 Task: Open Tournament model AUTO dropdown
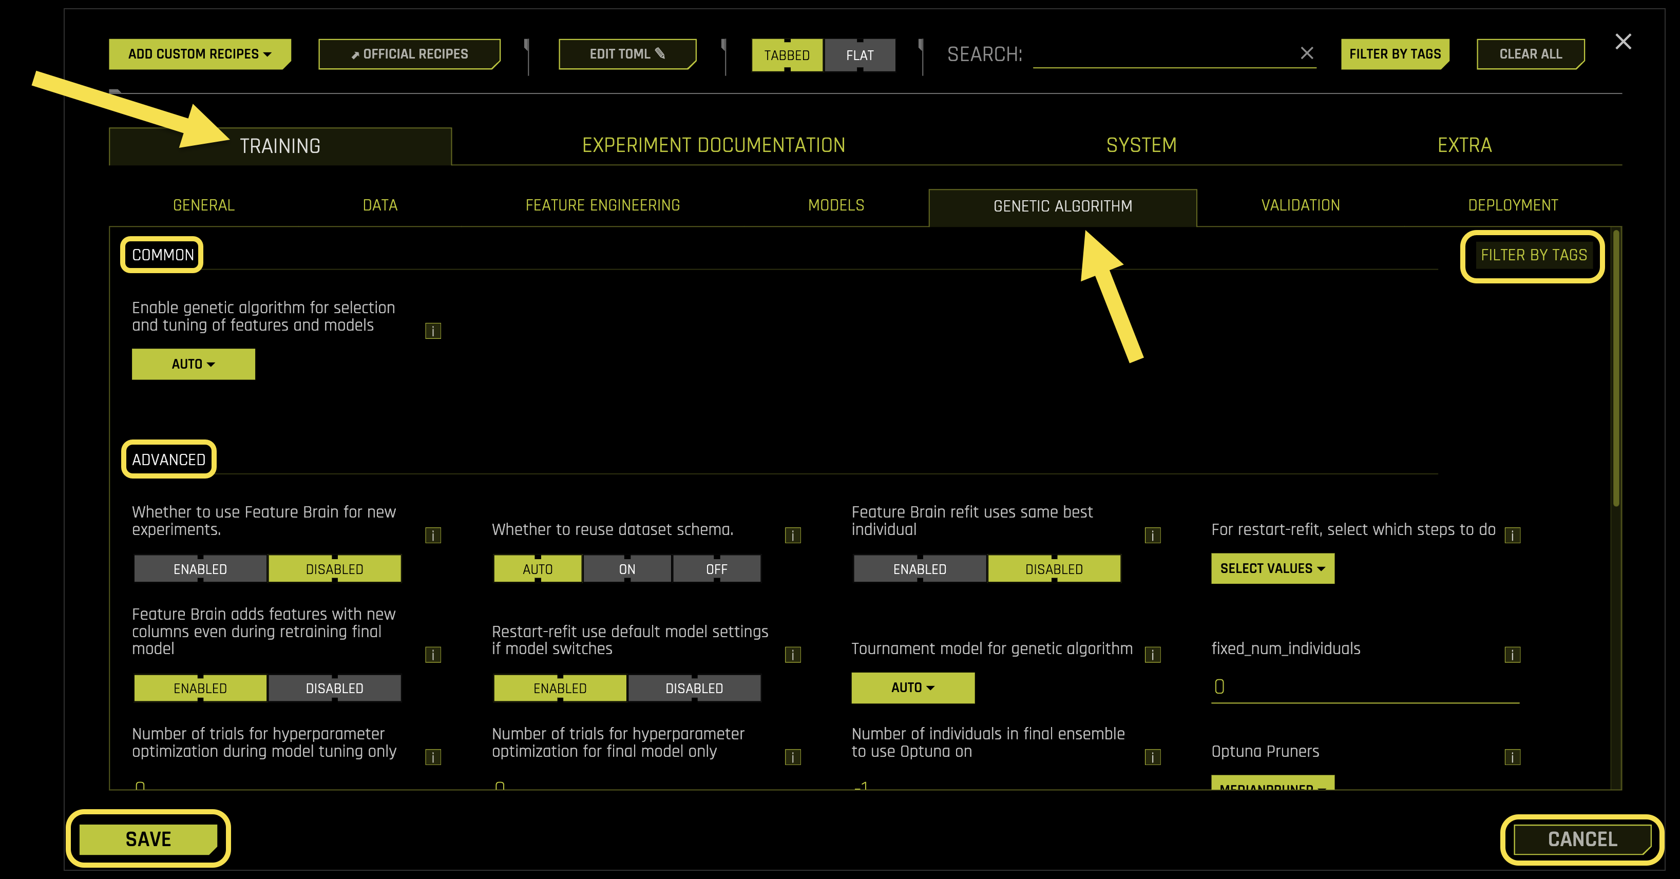[x=912, y=687]
